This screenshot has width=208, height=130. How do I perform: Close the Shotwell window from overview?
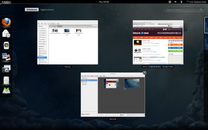pos(145,73)
